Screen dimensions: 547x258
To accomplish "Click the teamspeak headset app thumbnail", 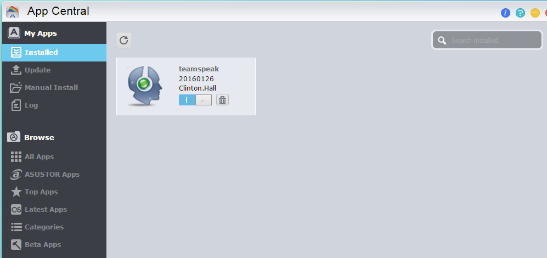I will (145, 86).
